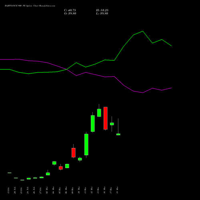
Task: Select the 11 Mar date label
Action: 85,190
